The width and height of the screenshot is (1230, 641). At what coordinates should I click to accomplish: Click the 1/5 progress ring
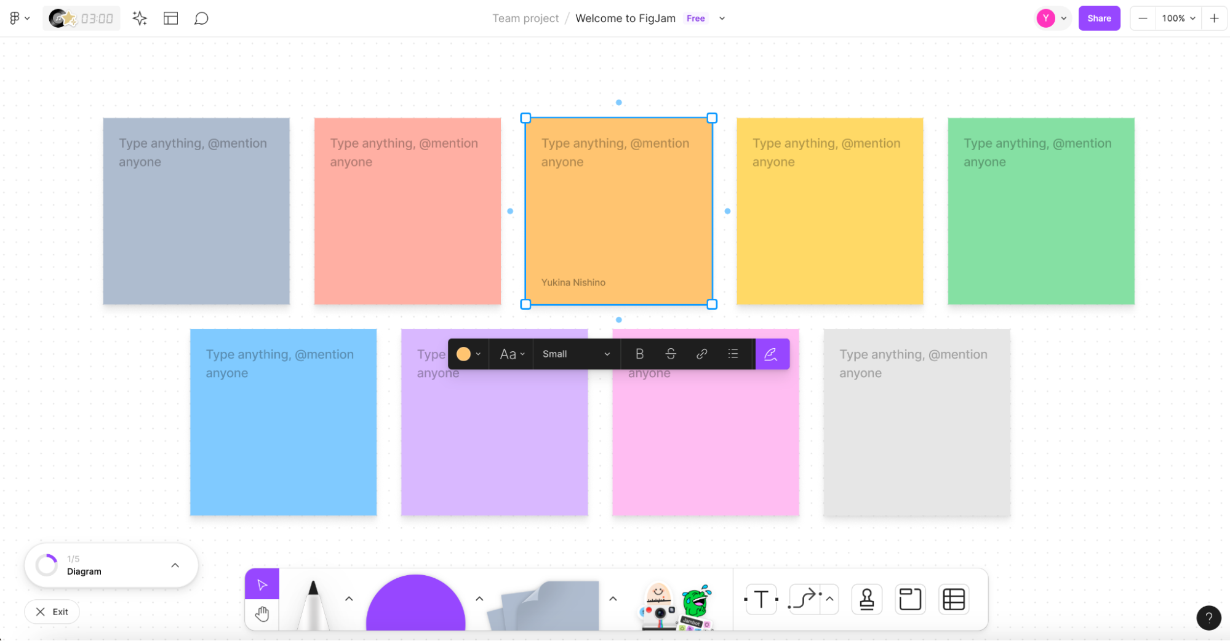[x=47, y=565]
